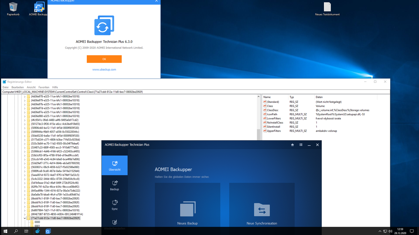Open the notification center icon

[412, 231]
